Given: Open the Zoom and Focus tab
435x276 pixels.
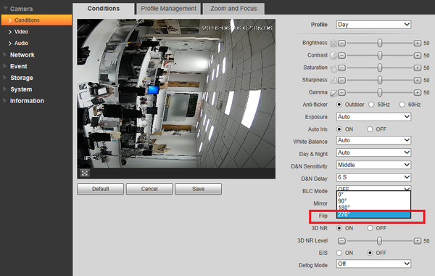Looking at the screenshot, I should pos(233,9).
